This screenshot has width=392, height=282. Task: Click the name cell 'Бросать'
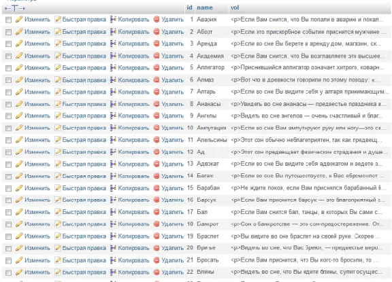[208, 260]
